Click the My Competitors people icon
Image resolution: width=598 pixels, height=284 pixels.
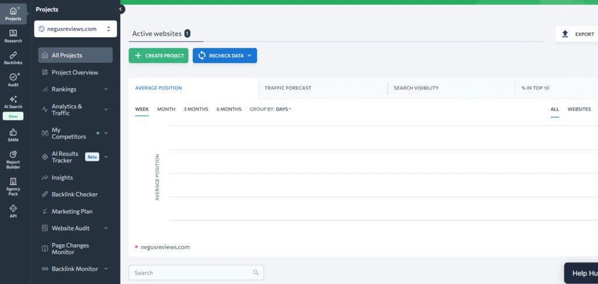(x=44, y=133)
